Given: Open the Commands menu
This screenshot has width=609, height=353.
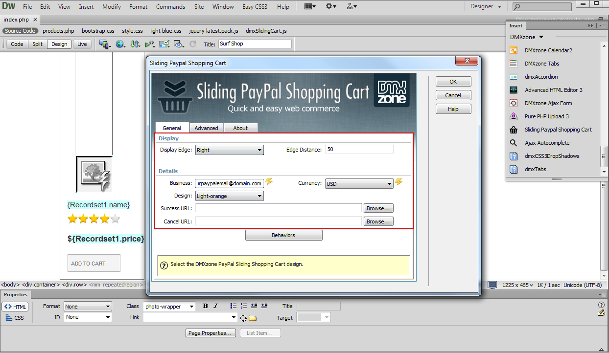Looking at the screenshot, I should [x=170, y=7].
